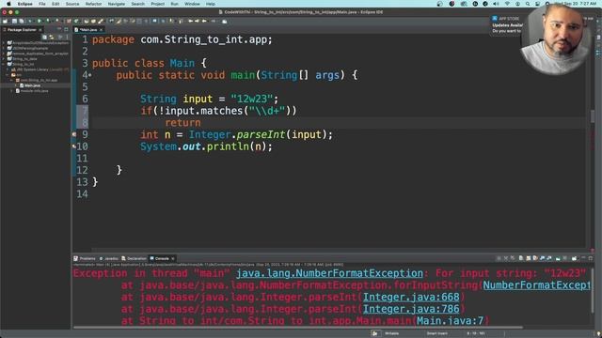Select Main.java in Package Explorer
602x338 pixels.
pos(32,85)
